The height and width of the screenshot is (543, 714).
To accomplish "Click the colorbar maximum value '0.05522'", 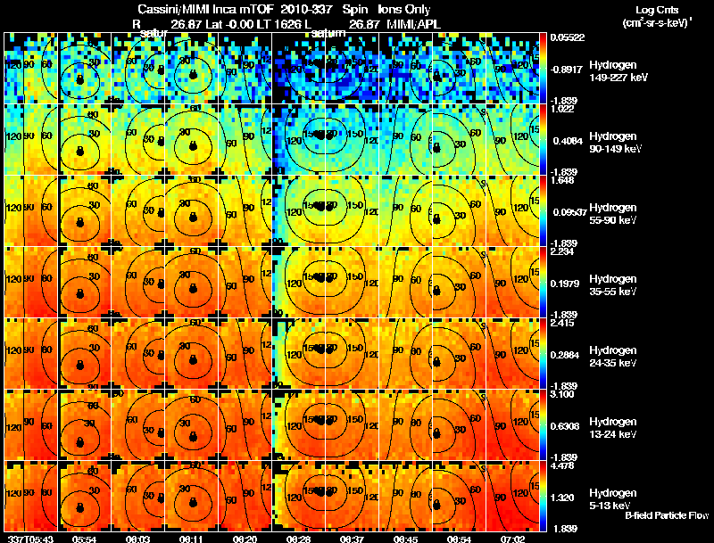I will click(567, 37).
